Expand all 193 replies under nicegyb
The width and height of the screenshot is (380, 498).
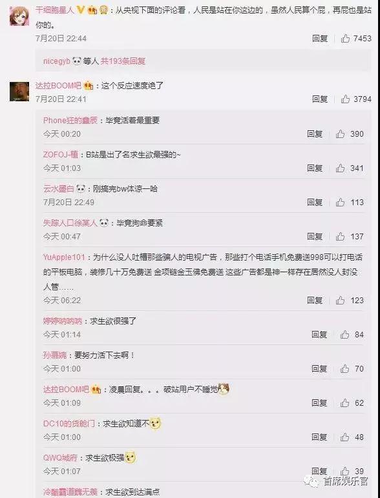pyautogui.click(x=123, y=61)
